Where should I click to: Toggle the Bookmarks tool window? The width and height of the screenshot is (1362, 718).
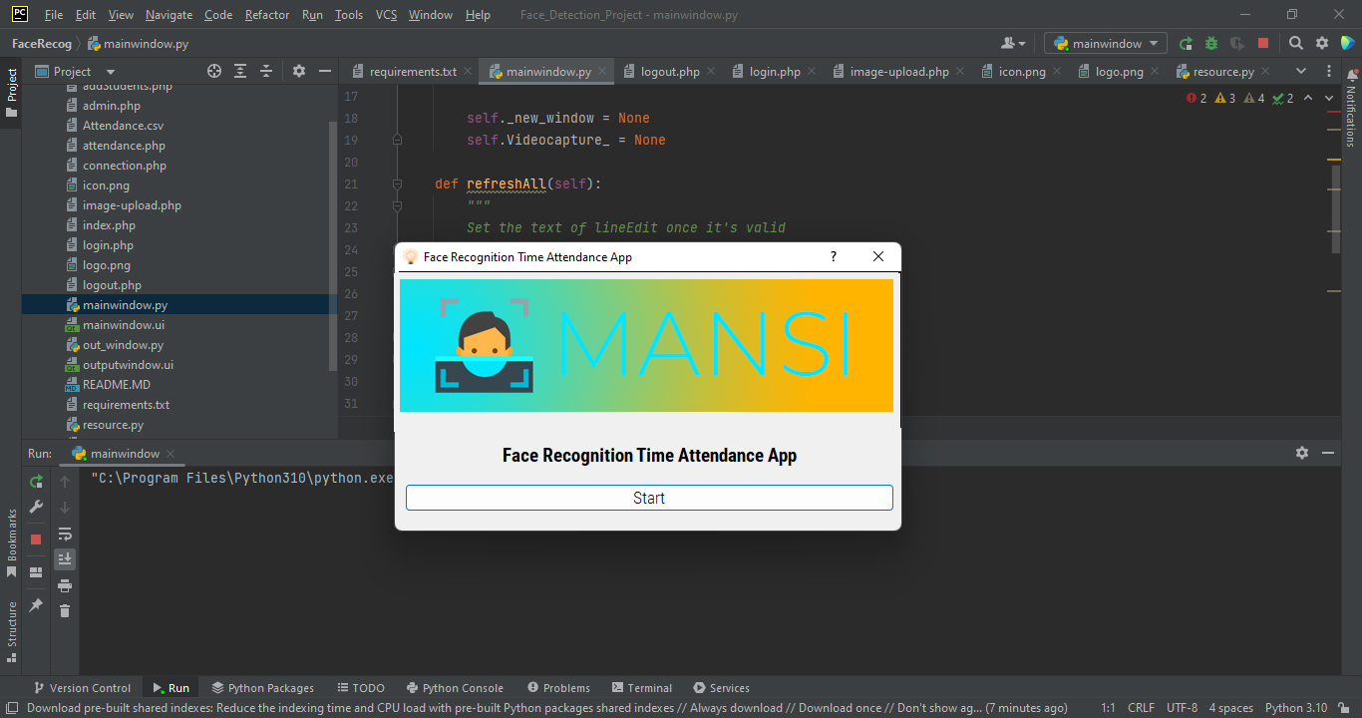click(x=11, y=542)
